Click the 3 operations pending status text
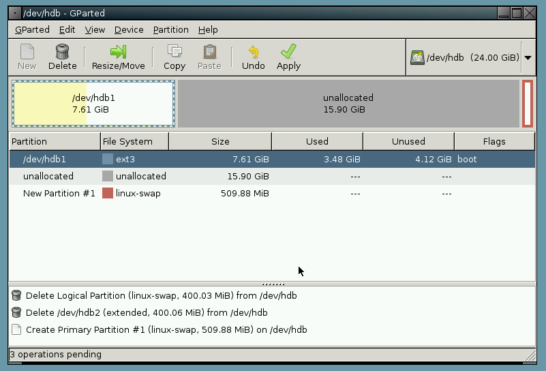This screenshot has width=546, height=371. (x=56, y=354)
